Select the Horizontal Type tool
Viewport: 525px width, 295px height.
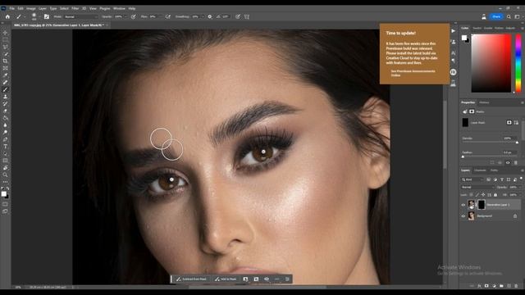[x=6, y=147]
